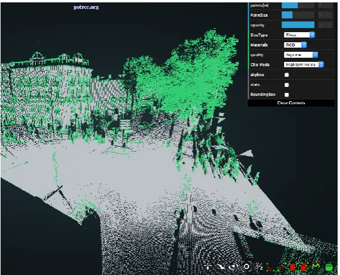Select the red area measurement tool

pyautogui.click(x=293, y=267)
